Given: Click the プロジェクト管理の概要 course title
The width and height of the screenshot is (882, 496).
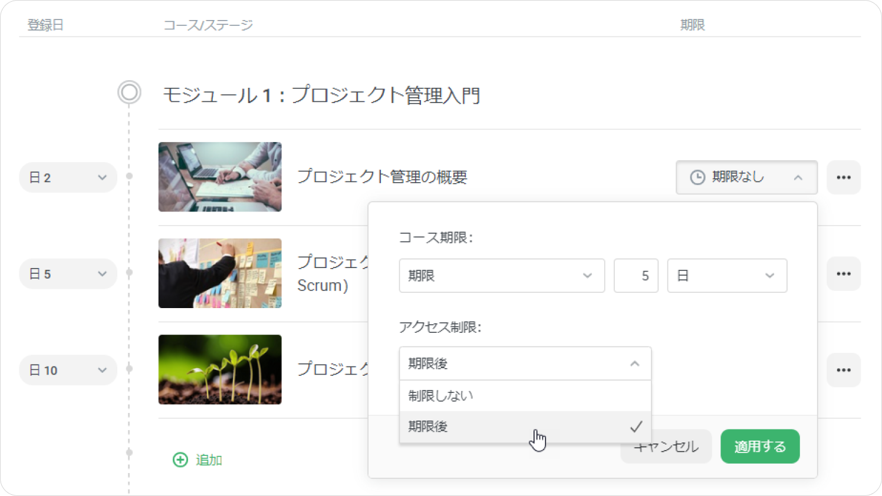Looking at the screenshot, I should [382, 177].
